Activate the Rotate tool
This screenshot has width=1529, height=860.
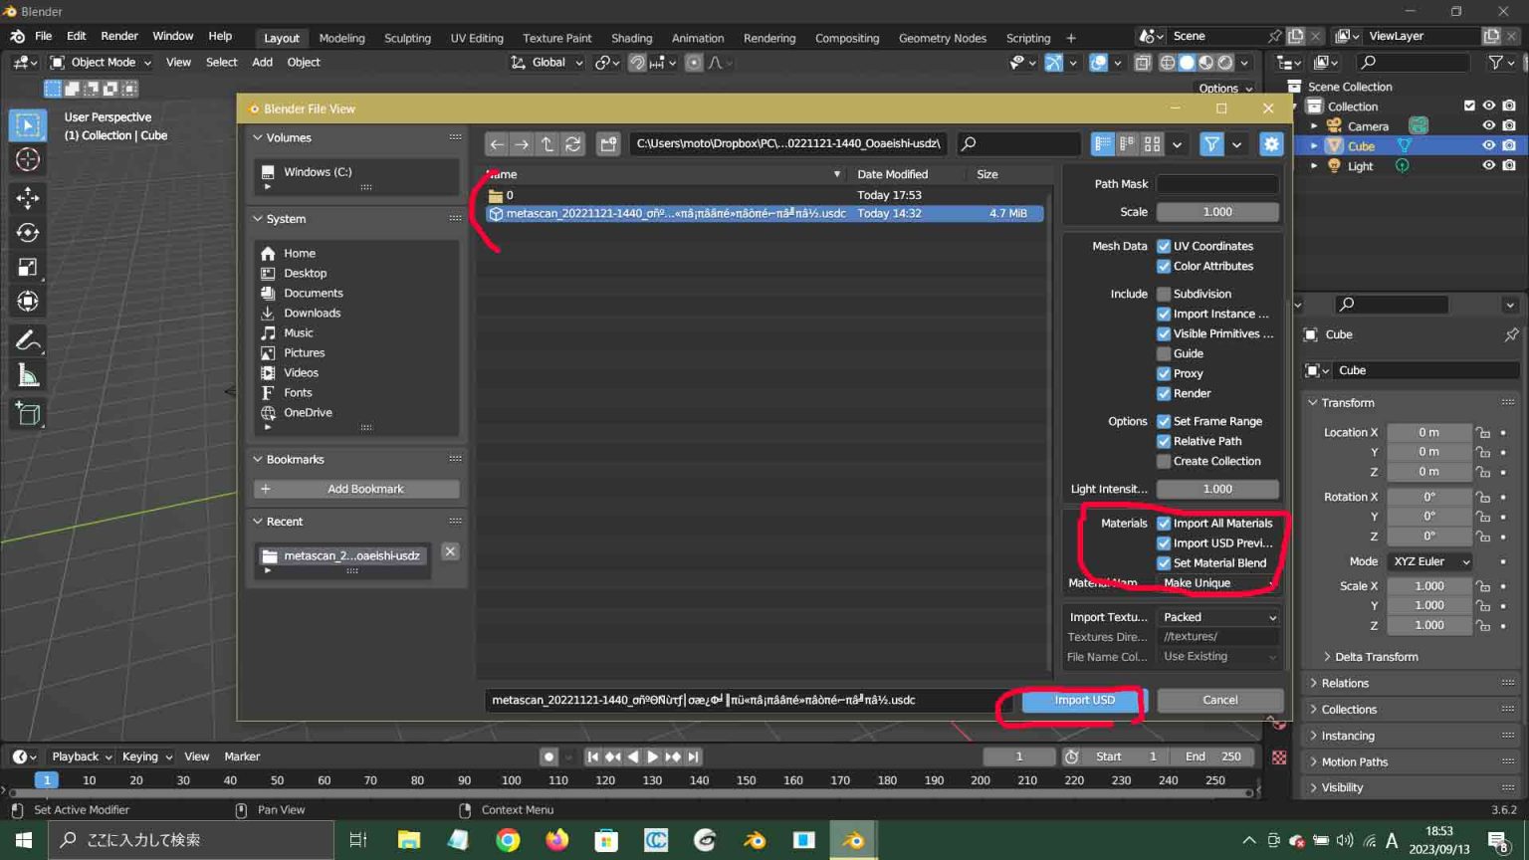tap(28, 233)
